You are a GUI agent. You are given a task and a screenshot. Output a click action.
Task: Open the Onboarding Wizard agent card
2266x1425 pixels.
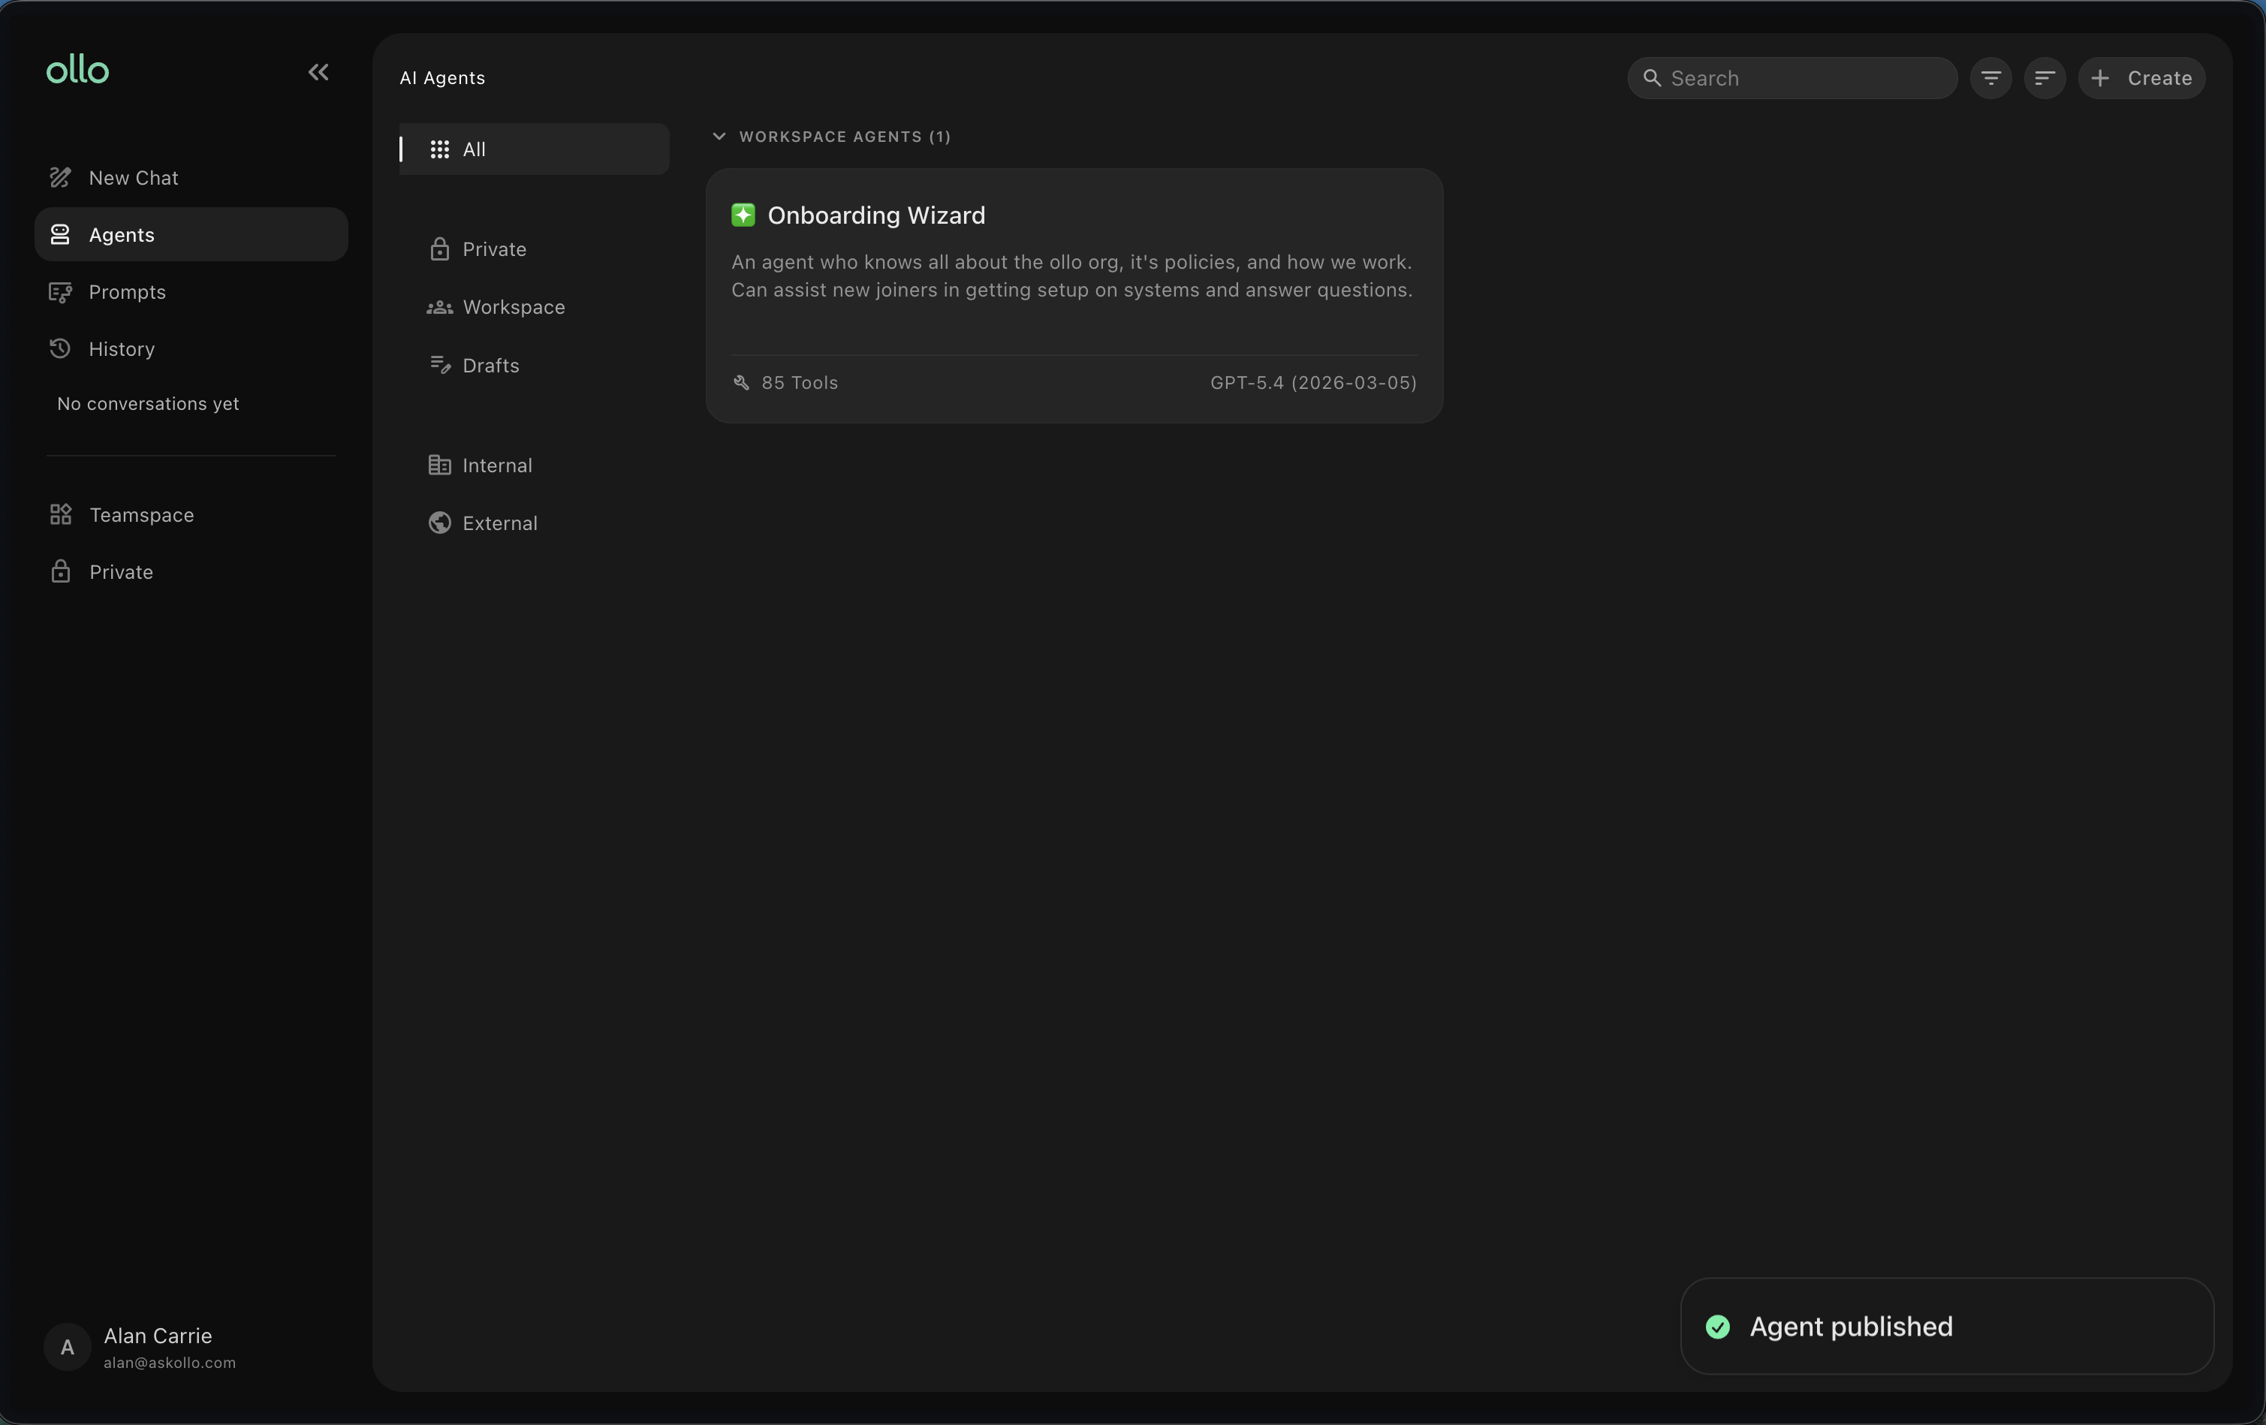click(x=1074, y=296)
